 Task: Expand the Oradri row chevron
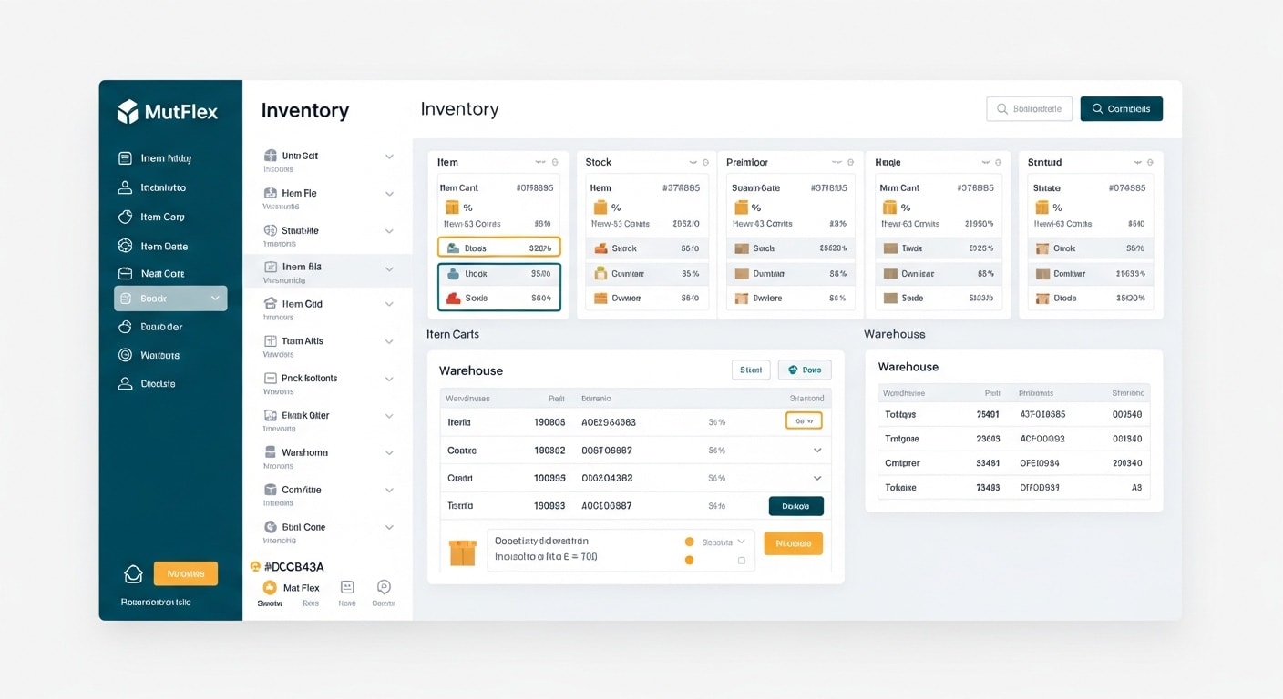click(817, 478)
